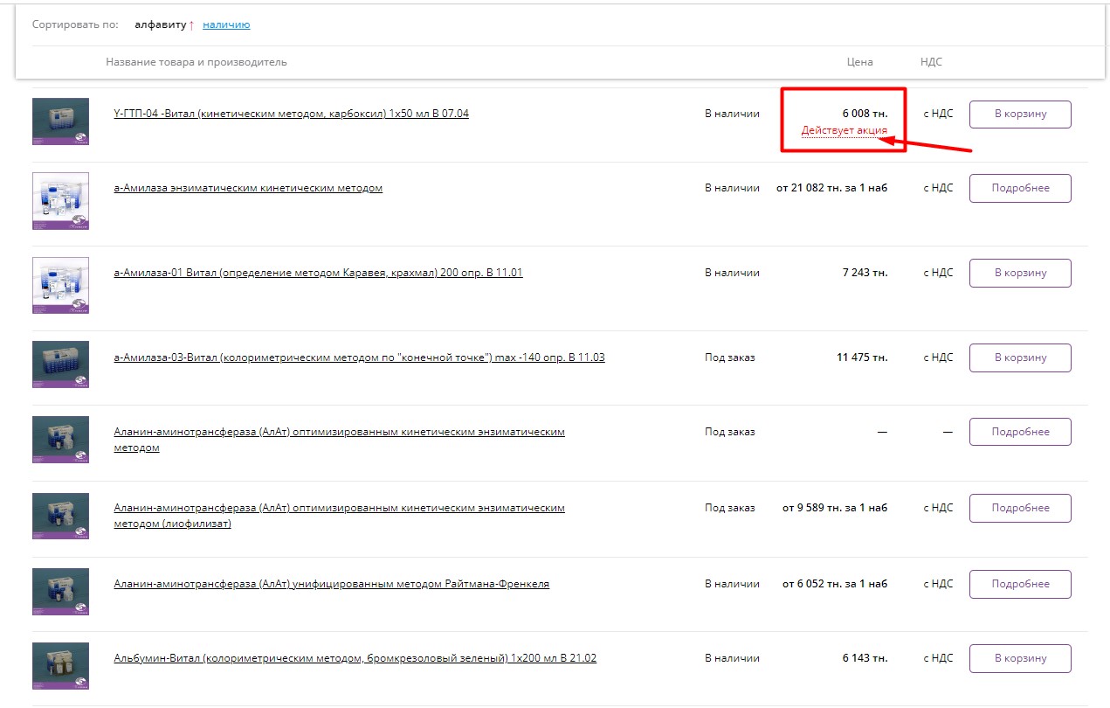Open thumbnail of Y-ГТП-04 -Витал product
The image size is (1110, 708).
60,121
